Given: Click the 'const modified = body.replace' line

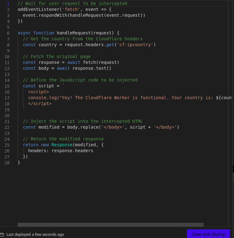Looking at the screenshot, I should click(101, 127).
